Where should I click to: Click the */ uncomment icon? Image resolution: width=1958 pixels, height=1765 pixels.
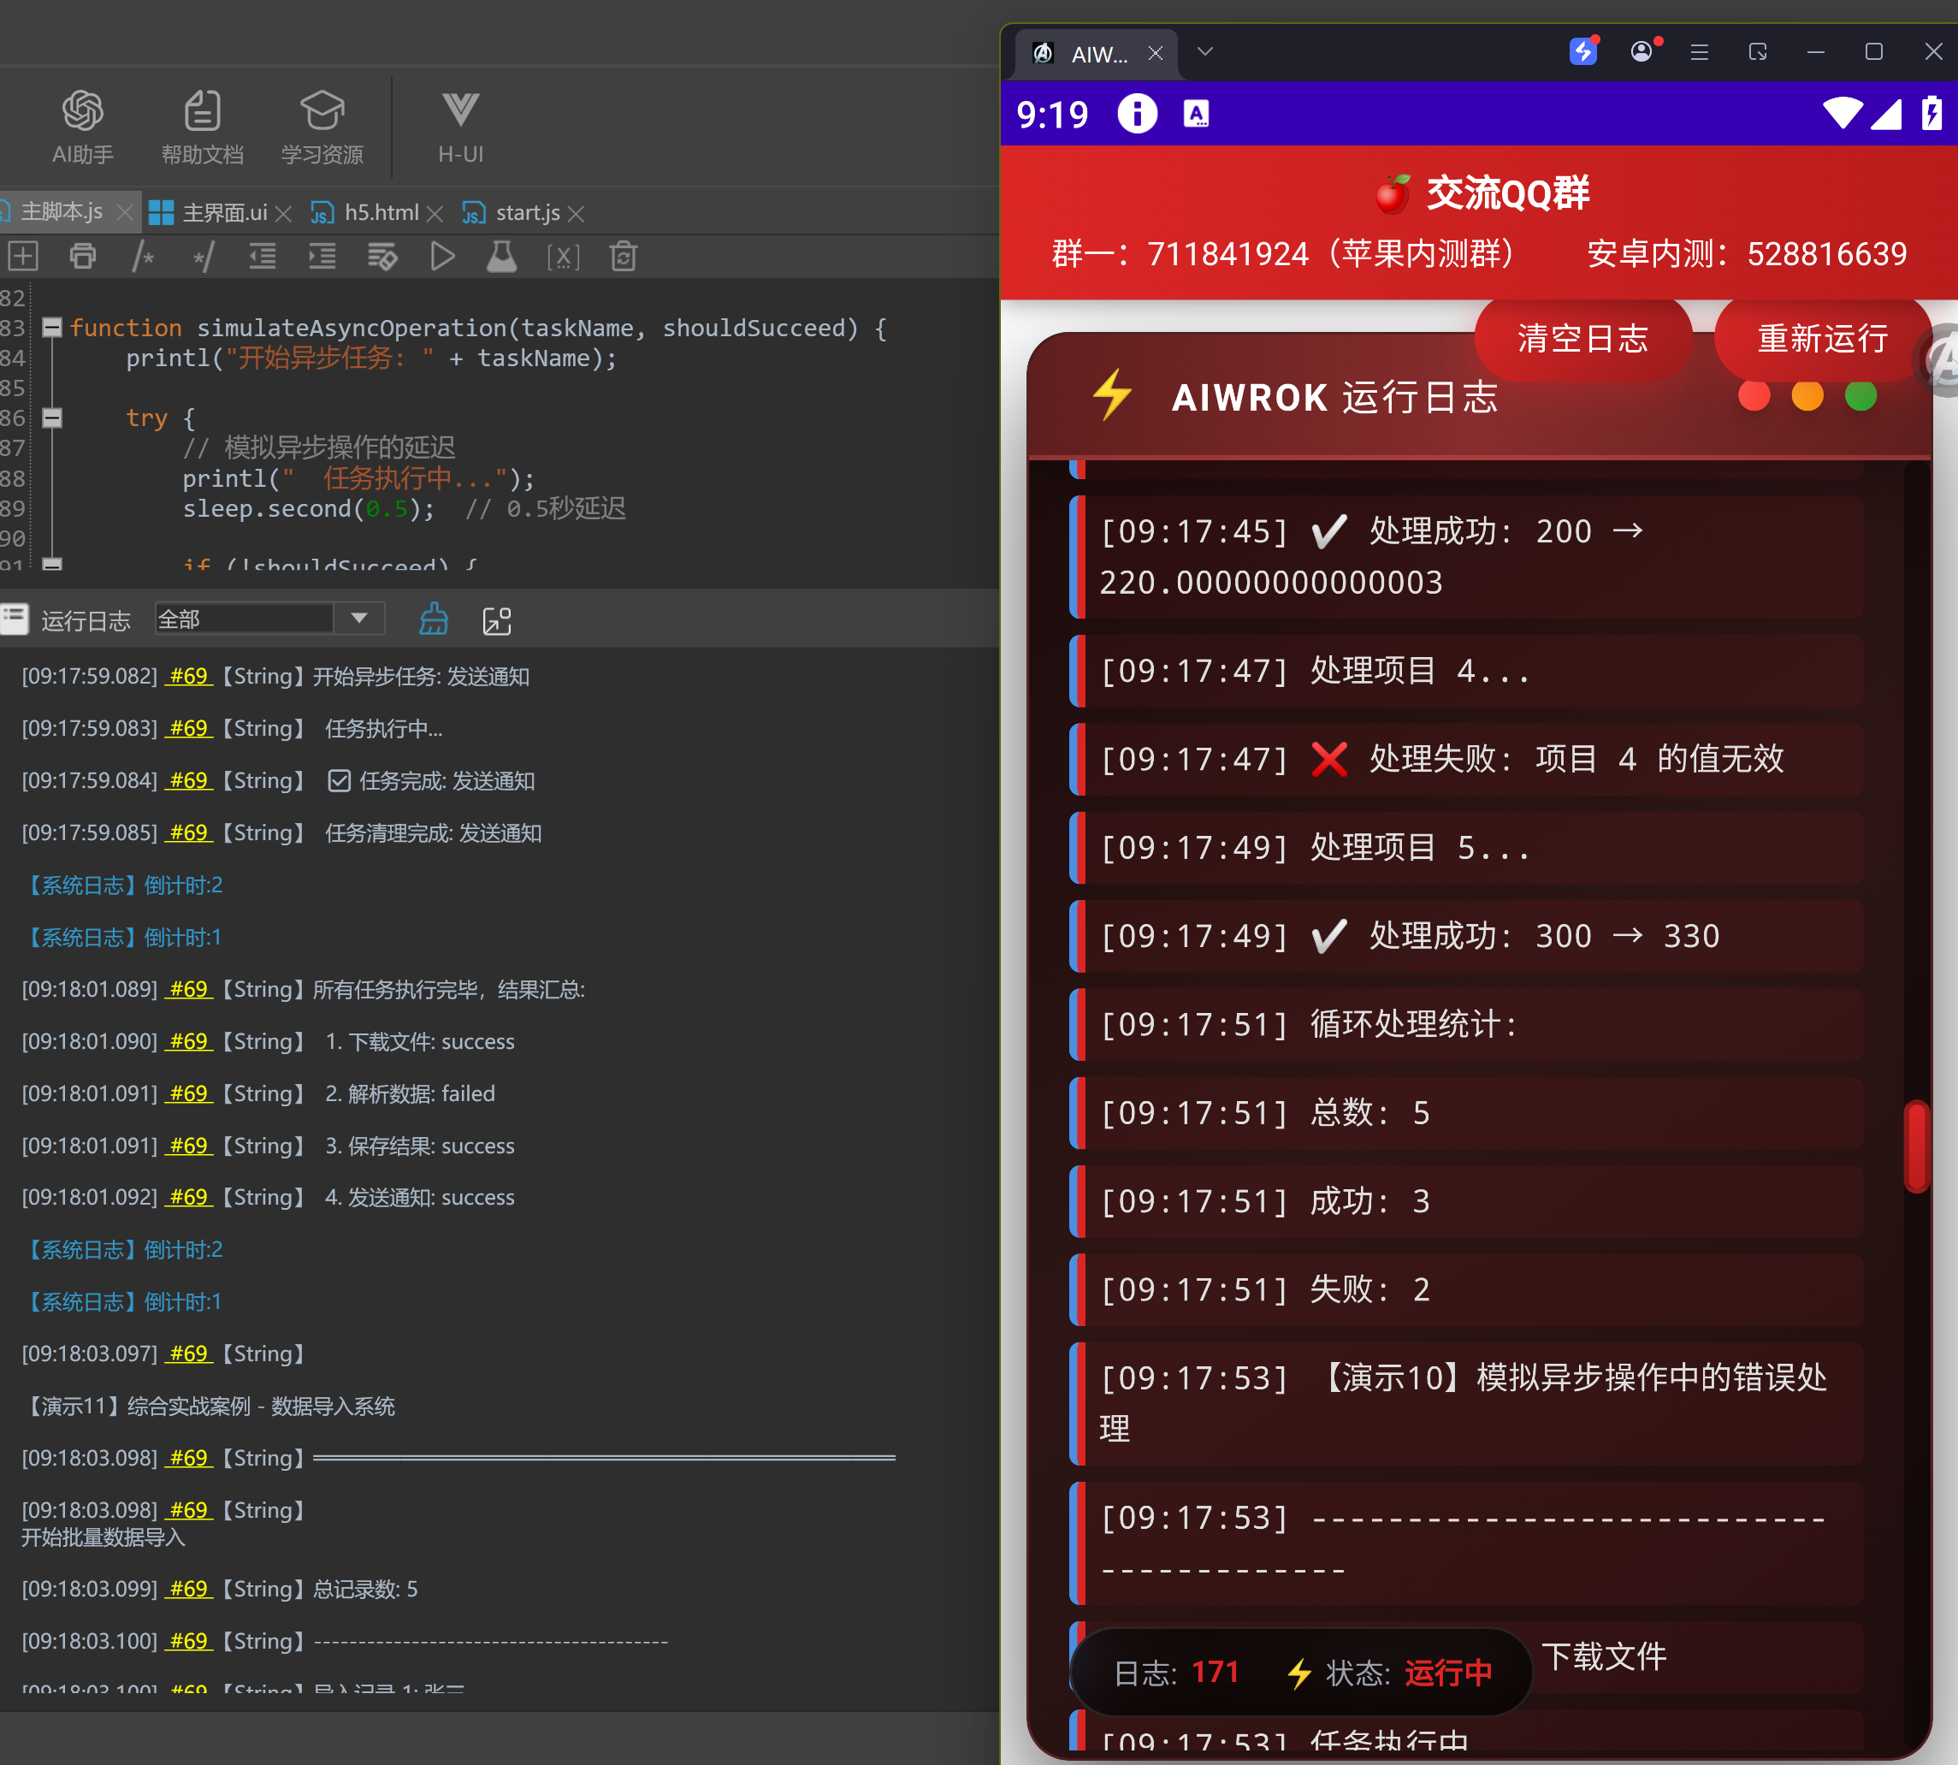point(203,256)
